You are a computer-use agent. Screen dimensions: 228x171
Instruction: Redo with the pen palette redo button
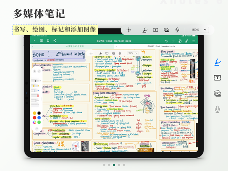pos(39,71)
